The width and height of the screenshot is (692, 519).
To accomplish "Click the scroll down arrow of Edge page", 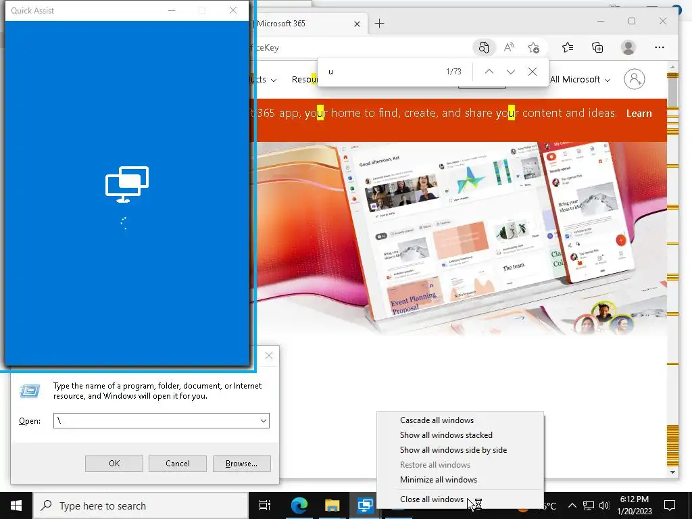I will [672, 472].
